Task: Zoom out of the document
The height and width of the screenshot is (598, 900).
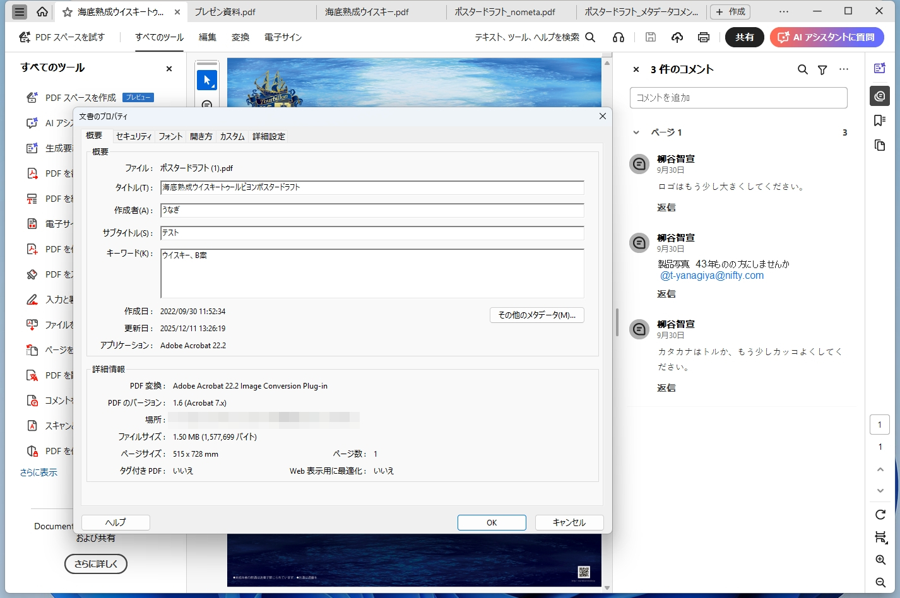Action: tap(880, 583)
